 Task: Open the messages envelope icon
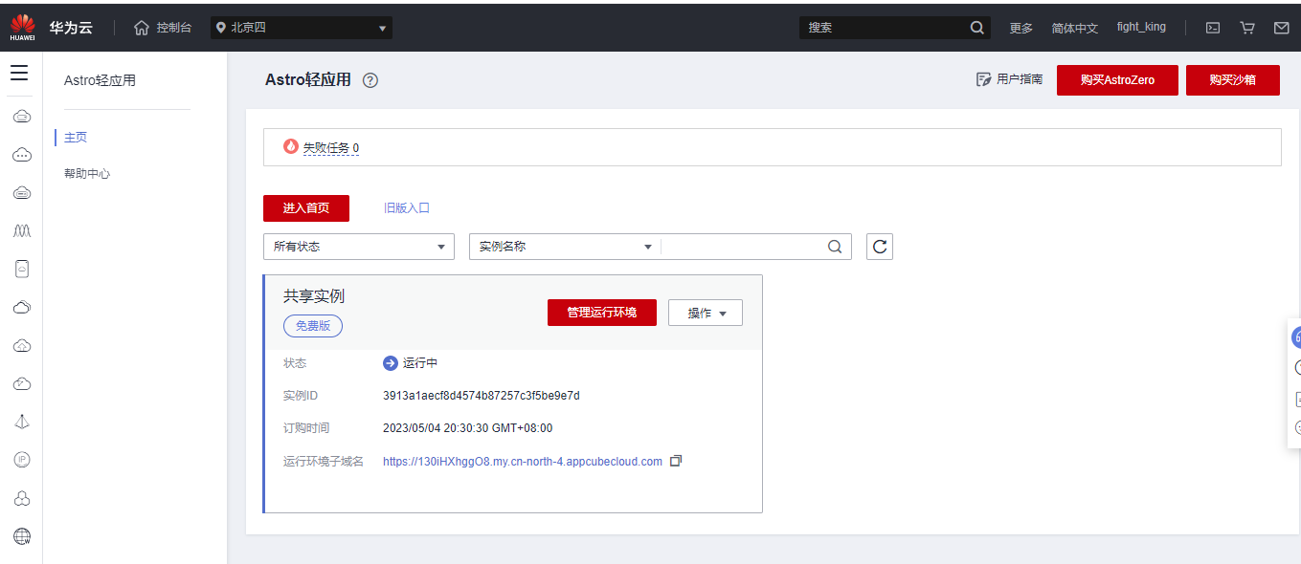click(1282, 28)
